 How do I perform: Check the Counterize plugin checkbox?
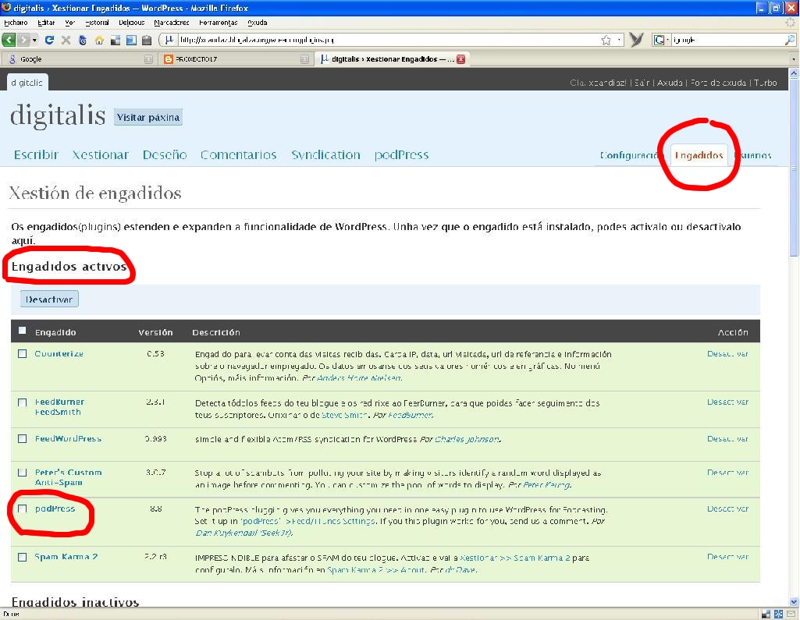click(22, 353)
